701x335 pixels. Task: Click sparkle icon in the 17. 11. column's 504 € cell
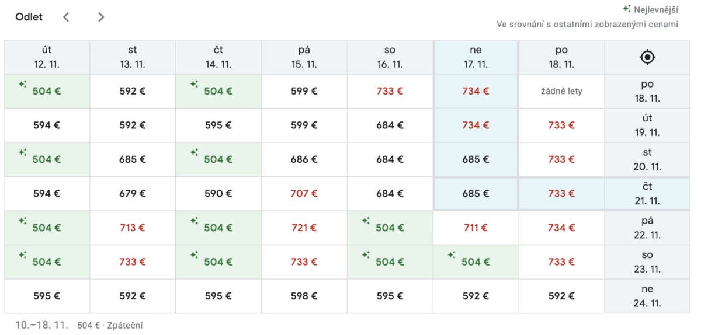point(452,254)
